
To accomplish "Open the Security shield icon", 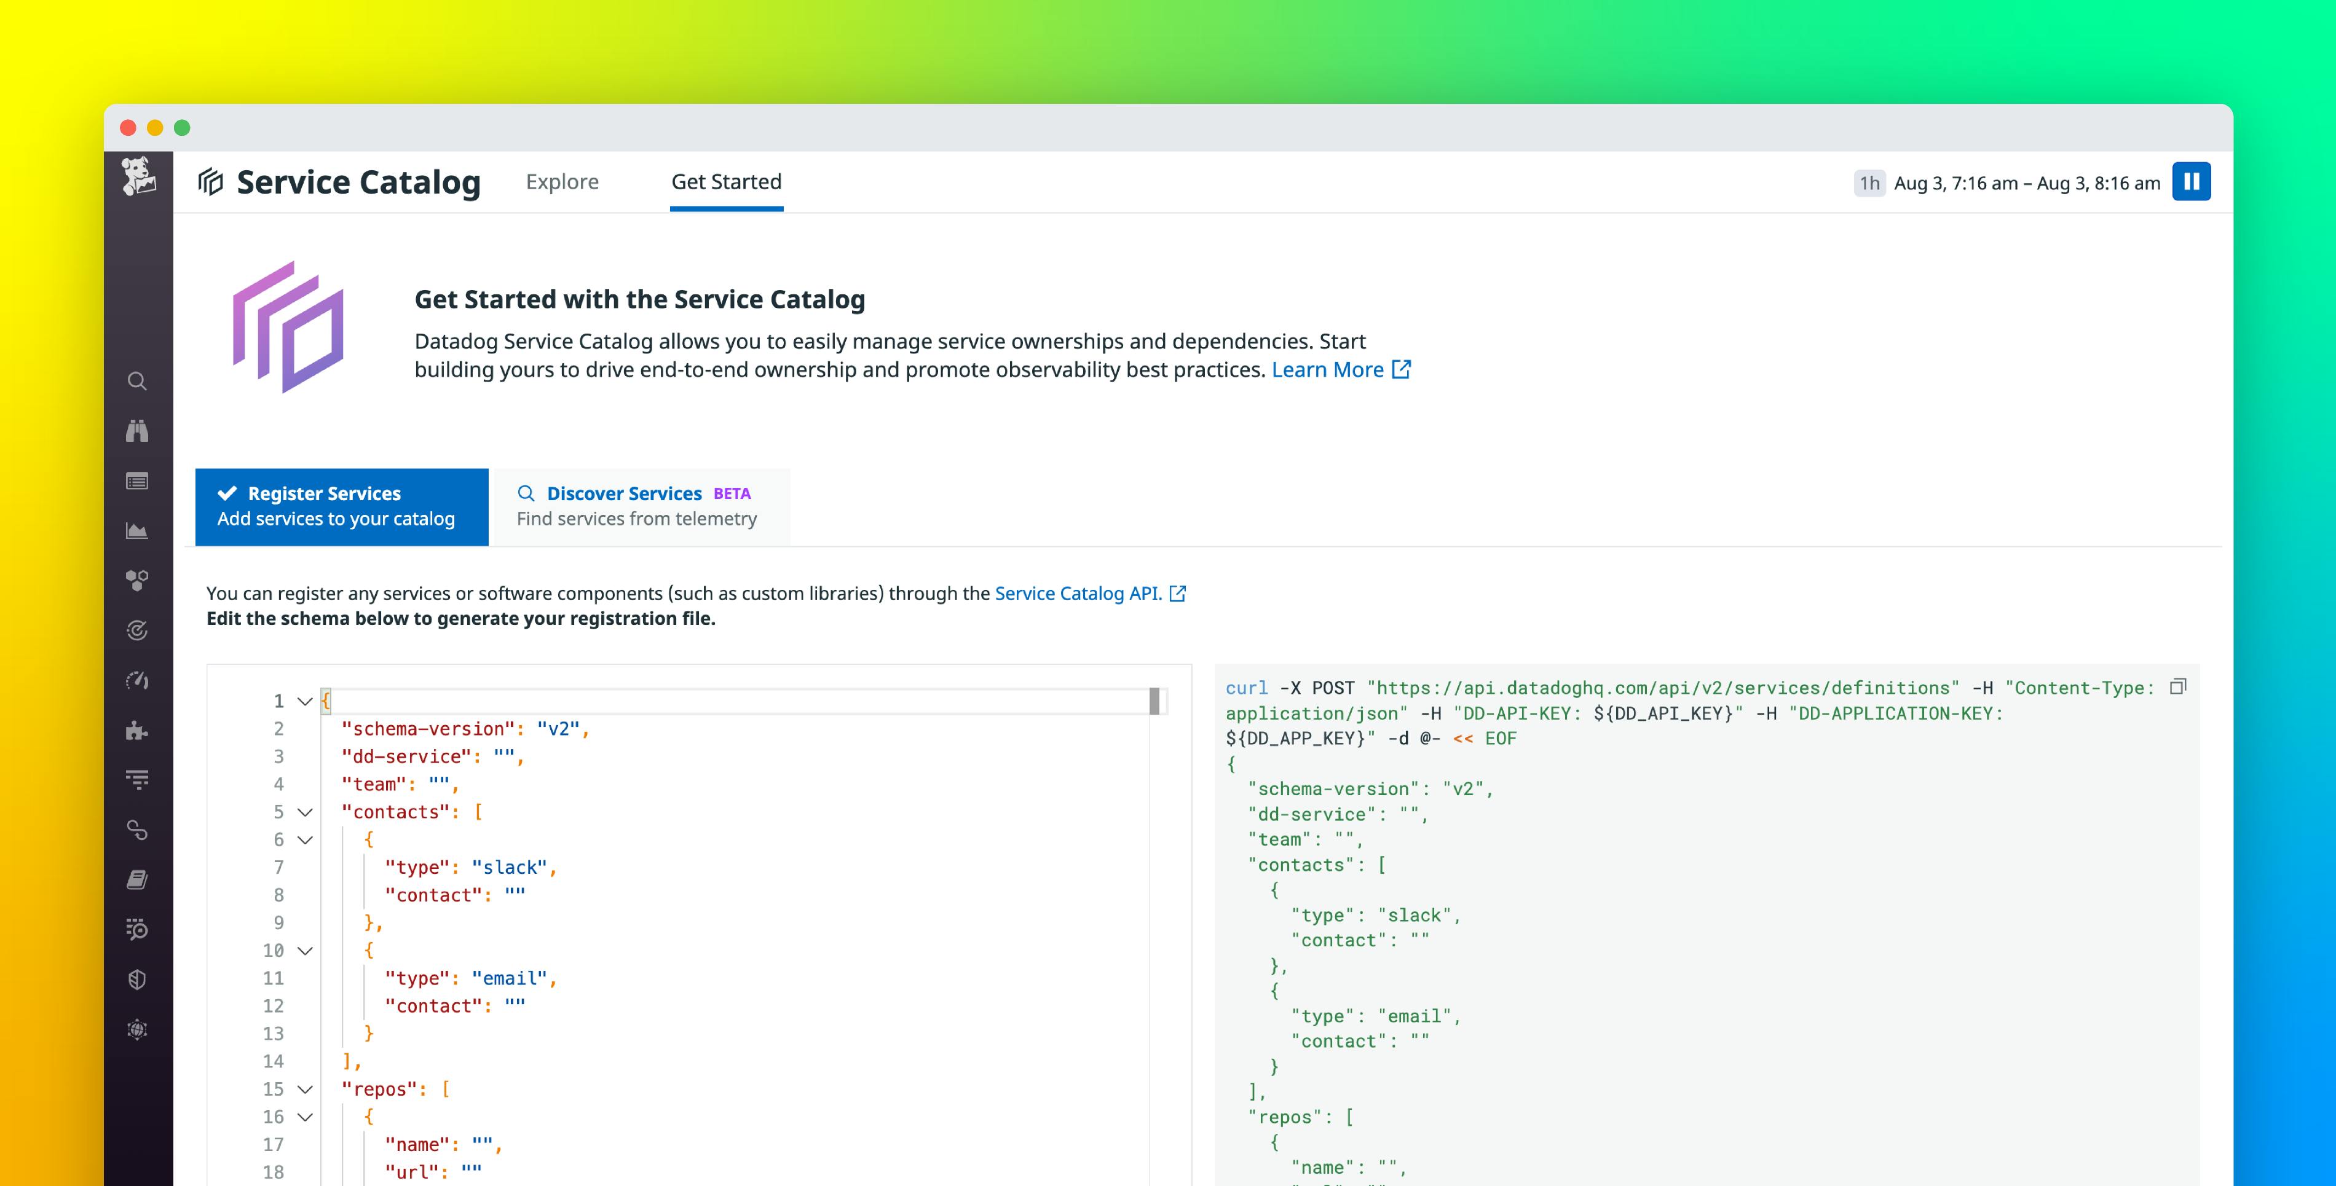I will click(x=138, y=980).
